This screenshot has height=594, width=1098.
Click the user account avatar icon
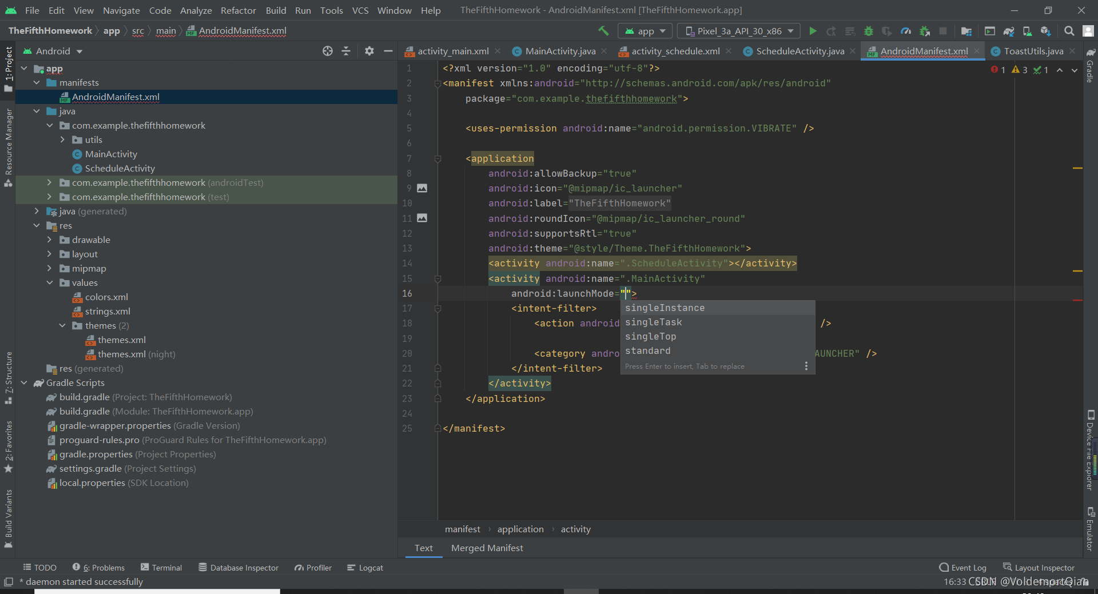pyautogui.click(x=1088, y=31)
